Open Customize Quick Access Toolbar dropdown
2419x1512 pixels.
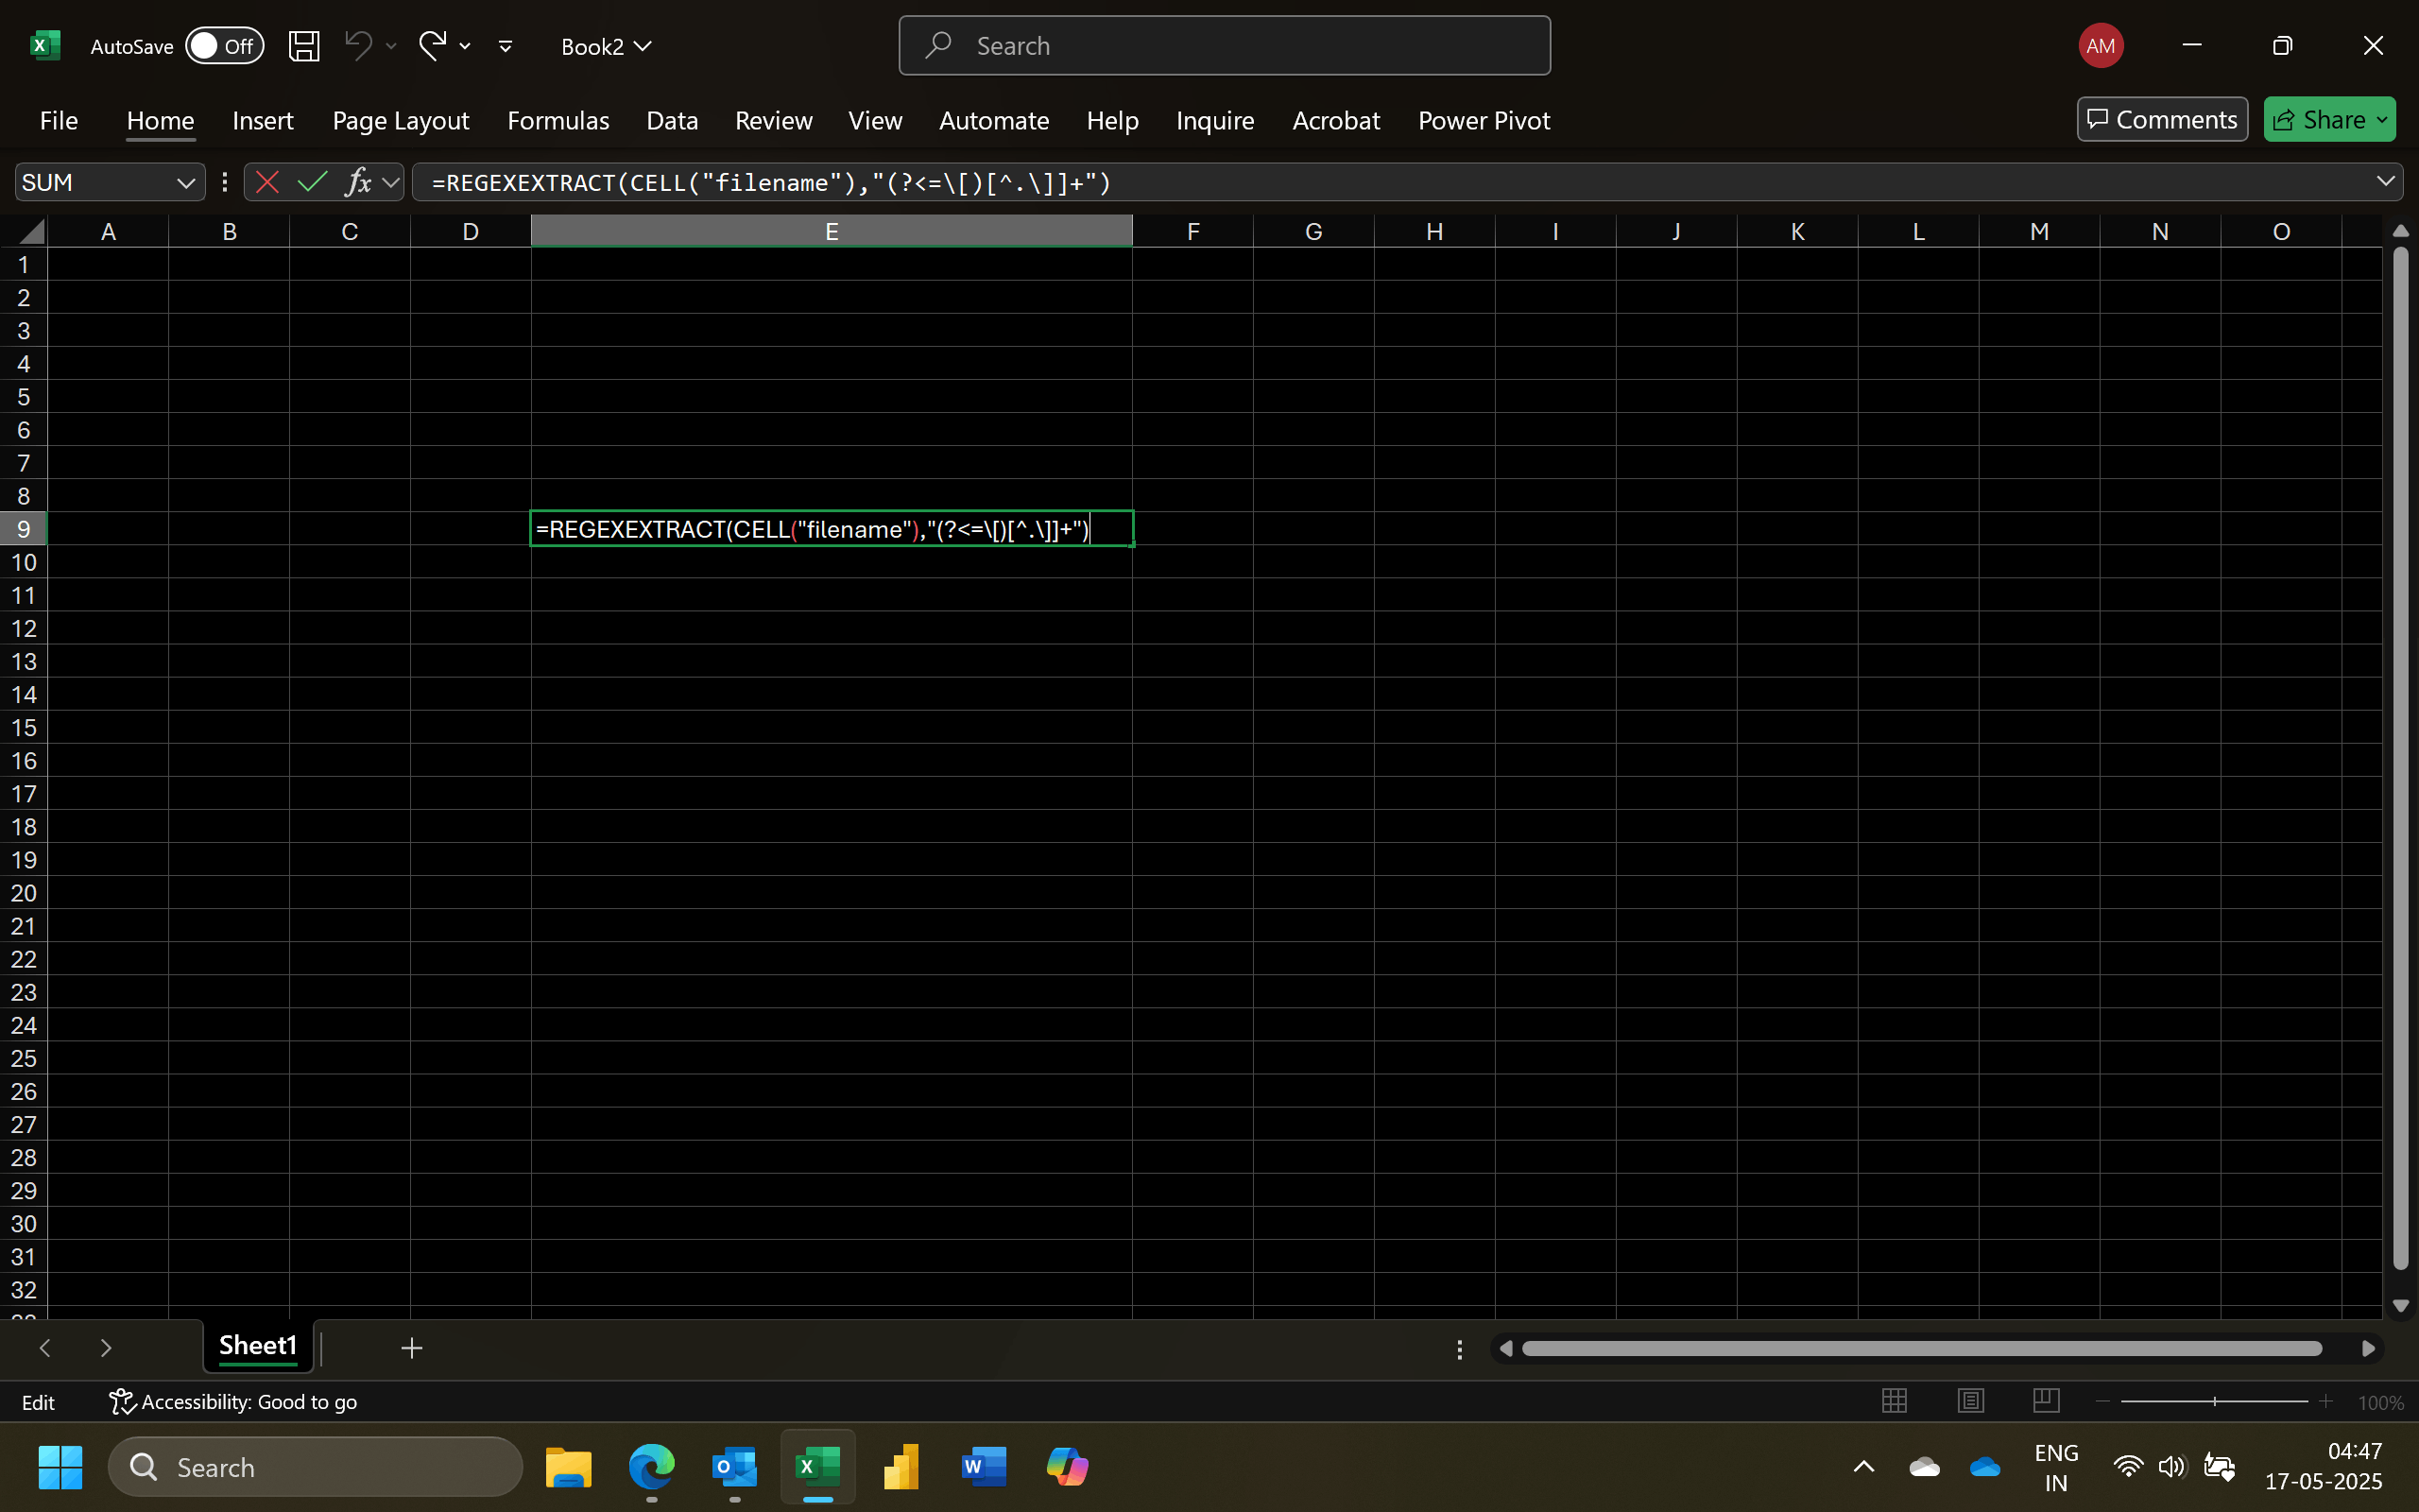(x=505, y=46)
